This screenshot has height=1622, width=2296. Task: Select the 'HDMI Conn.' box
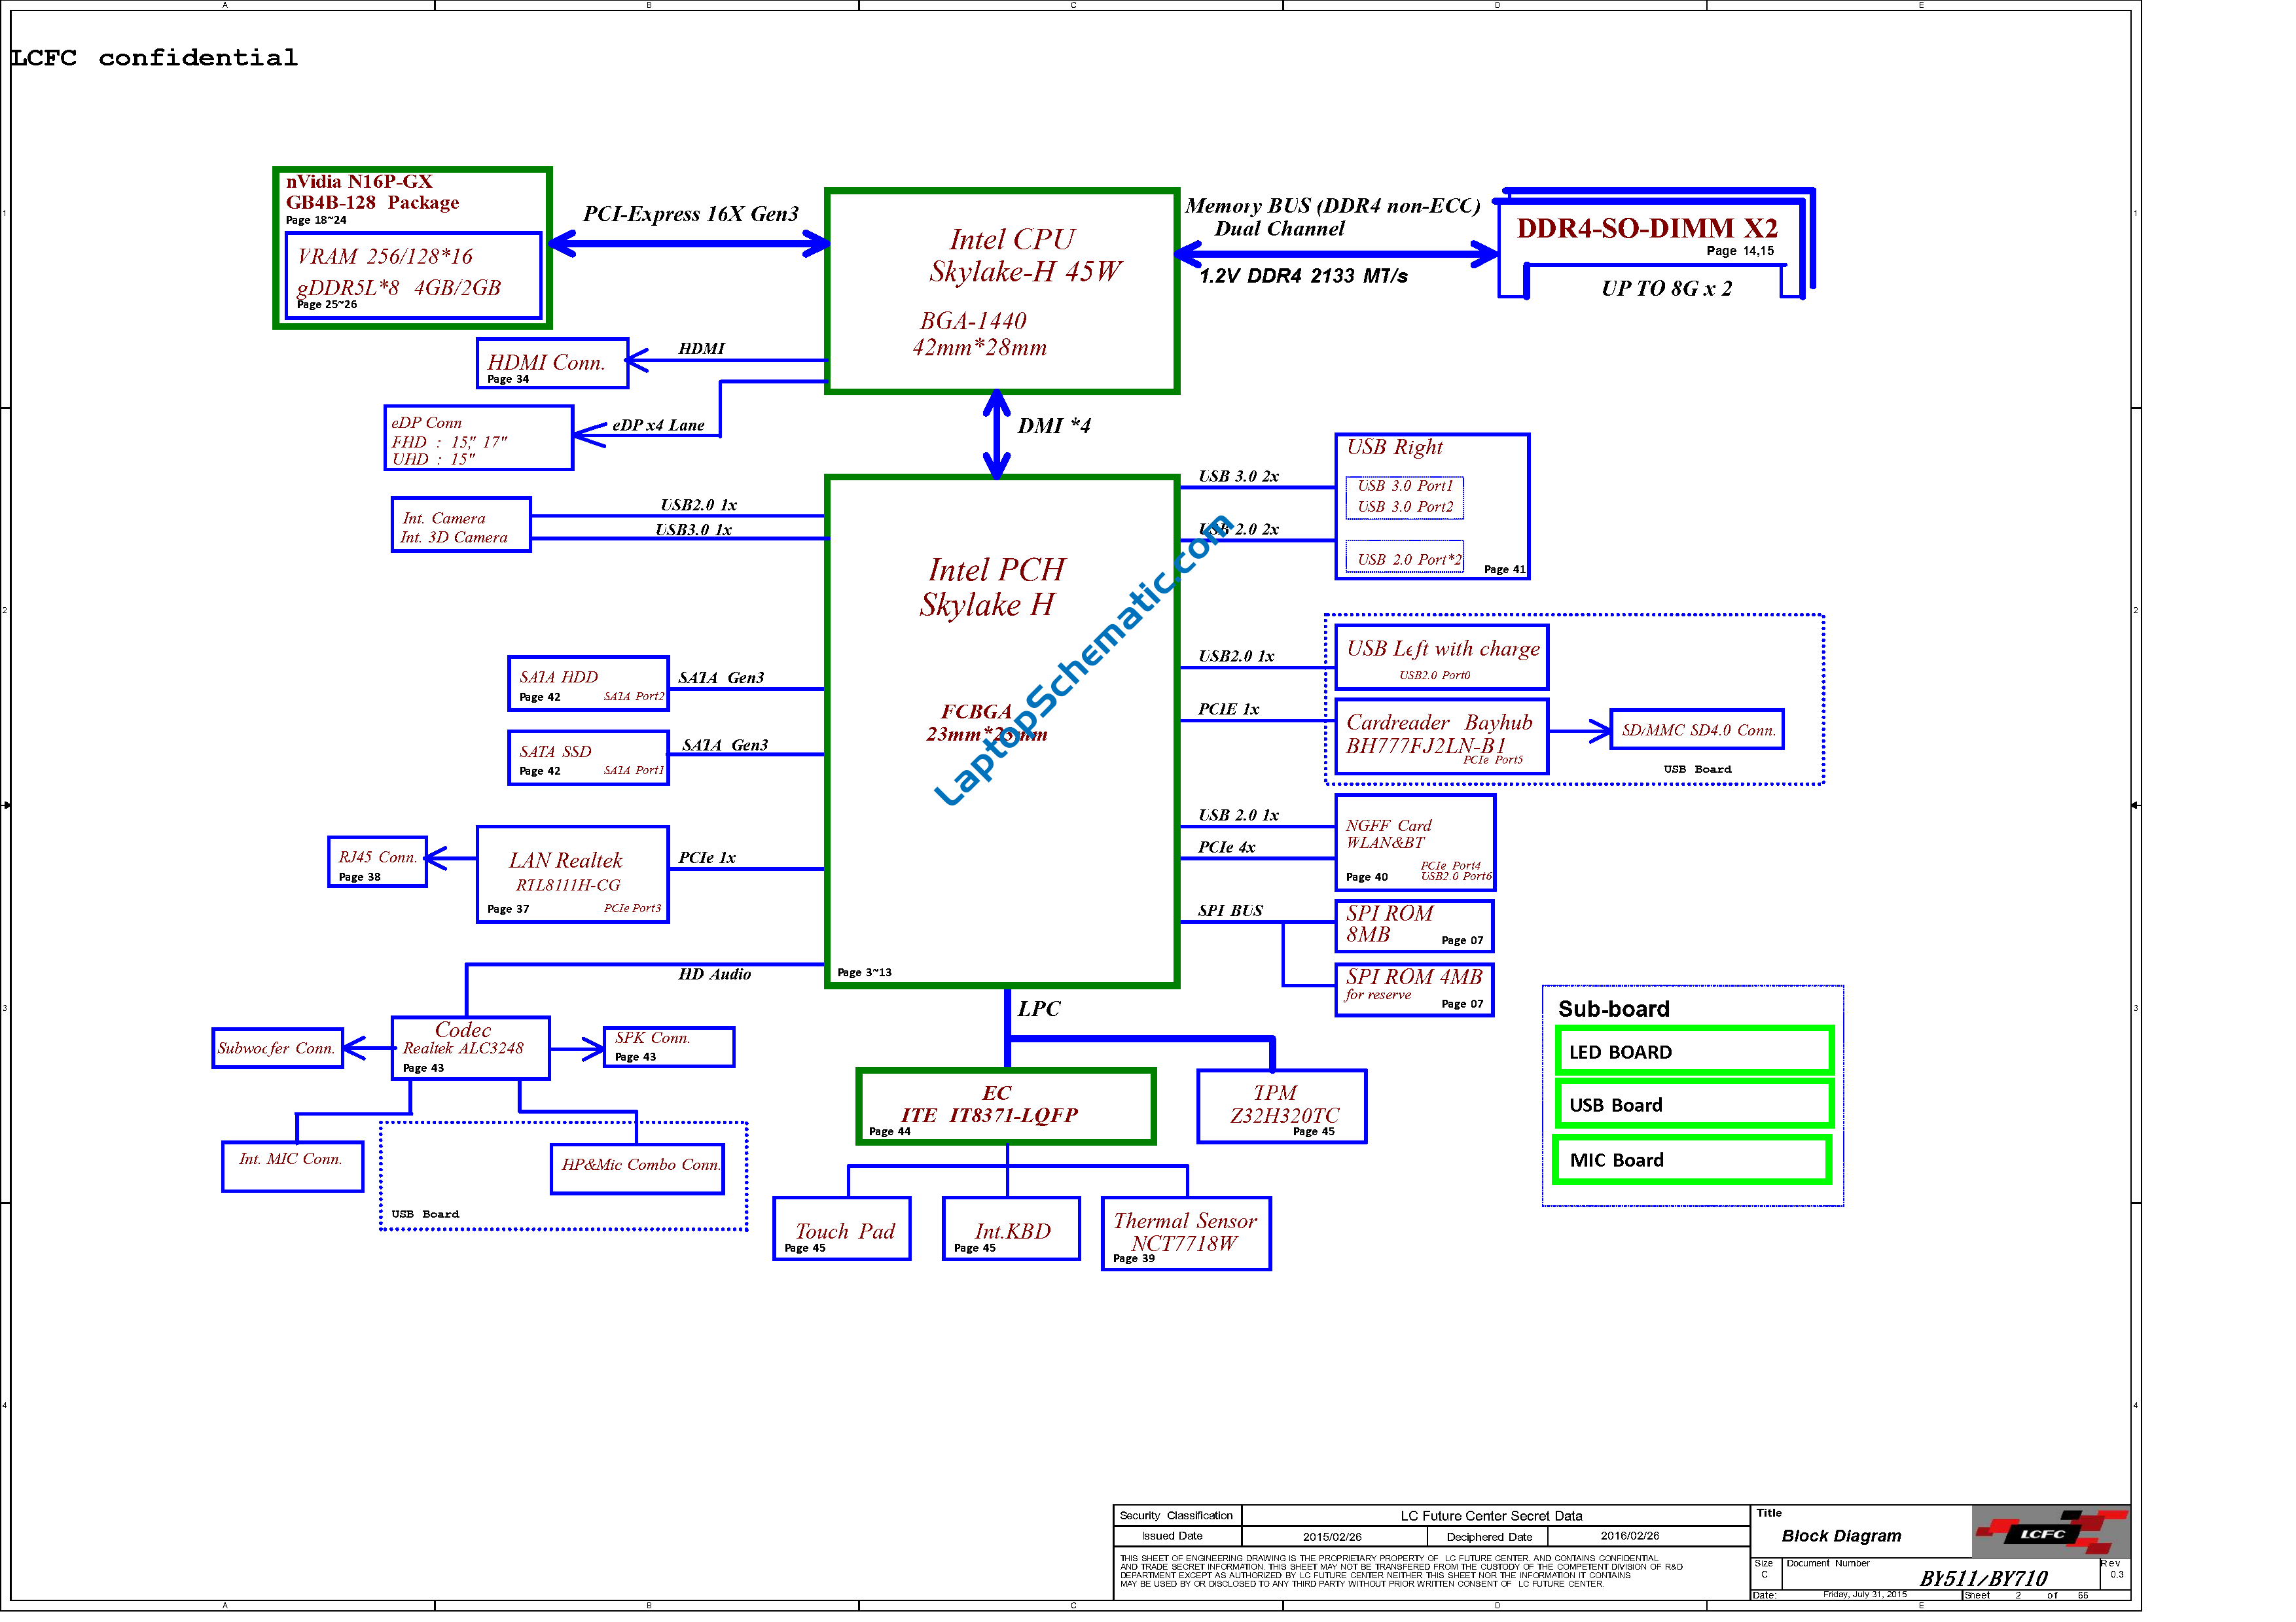pyautogui.click(x=552, y=364)
